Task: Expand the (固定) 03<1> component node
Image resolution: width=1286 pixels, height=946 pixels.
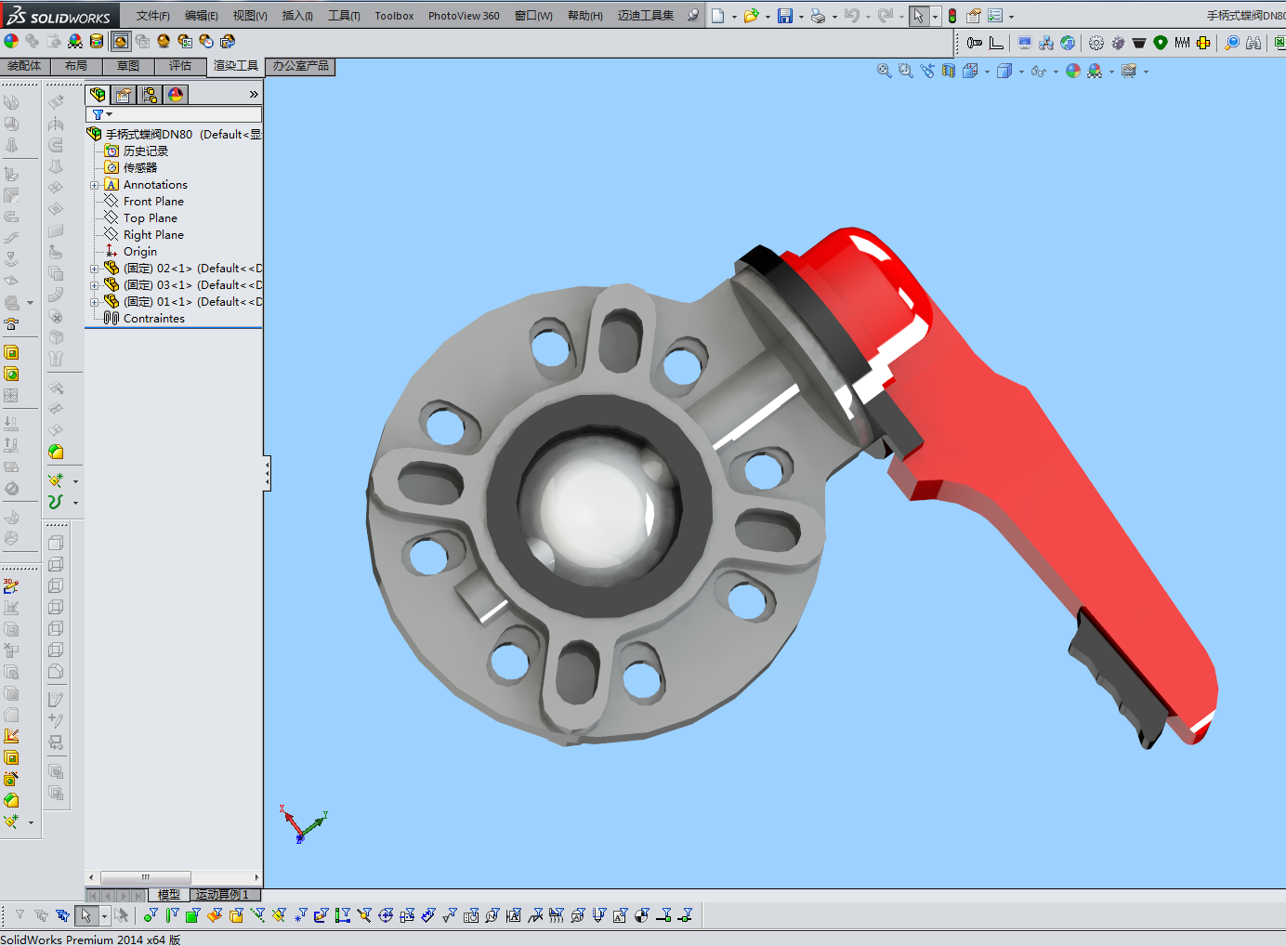Action: [x=94, y=285]
